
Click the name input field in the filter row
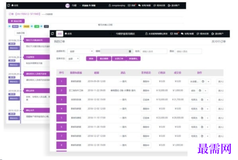154,51
